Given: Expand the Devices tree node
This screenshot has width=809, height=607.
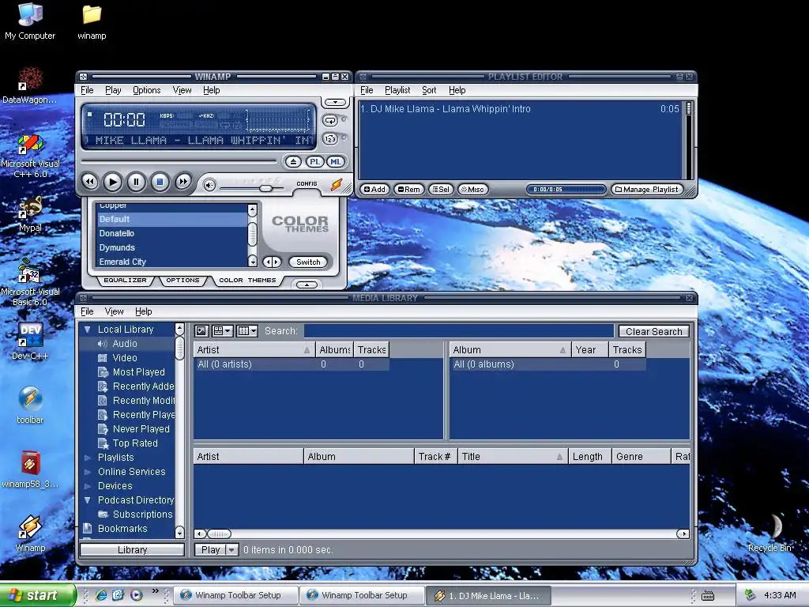Looking at the screenshot, I should (x=87, y=486).
